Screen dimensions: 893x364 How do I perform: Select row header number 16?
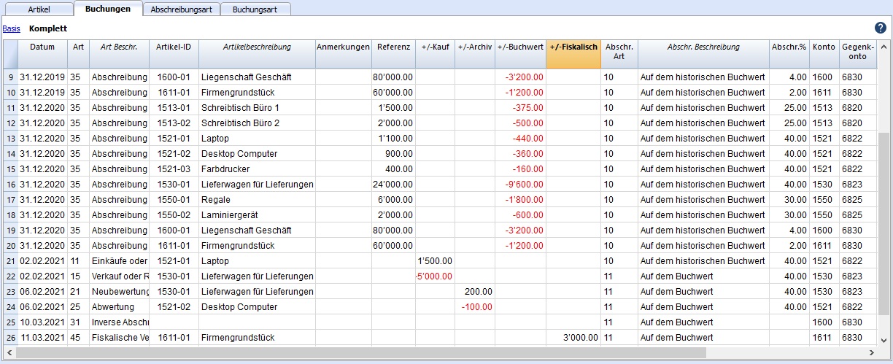10,184
